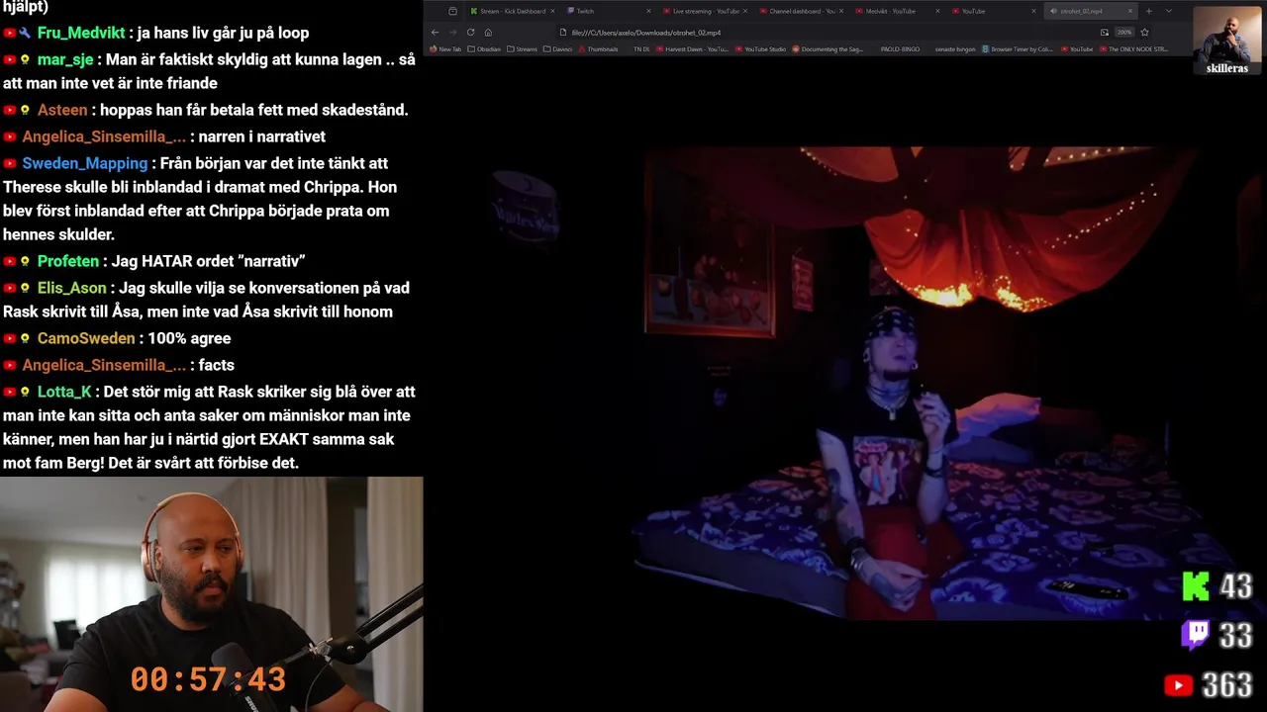
Task: Close the Twitch tab
Action: [x=649, y=11]
